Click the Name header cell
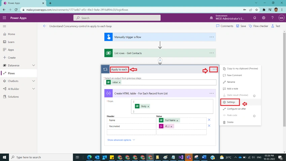The height and width of the screenshot is (161, 286). tap(131, 120)
